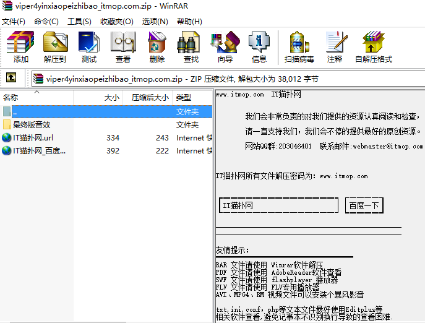
Task: Click '百度一下' boxed text in comment
Action: (364, 205)
